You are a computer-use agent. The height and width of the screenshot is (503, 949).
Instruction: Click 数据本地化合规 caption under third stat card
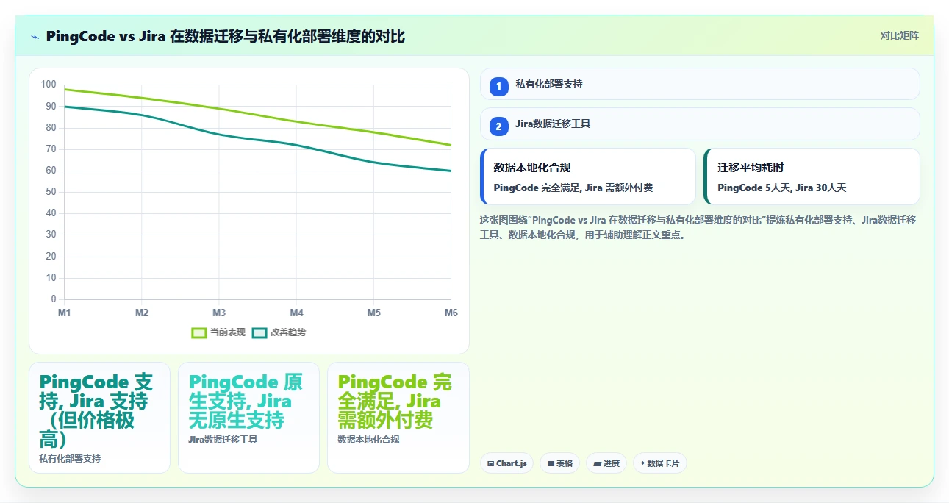[368, 440]
